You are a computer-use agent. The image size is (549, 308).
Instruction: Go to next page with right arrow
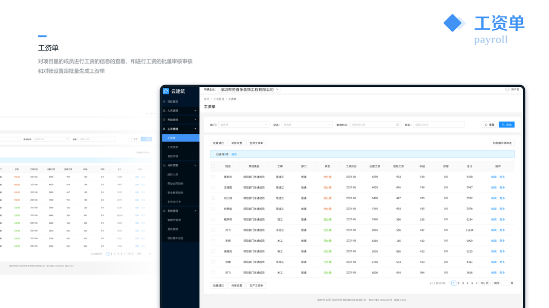pyautogui.click(x=476, y=283)
